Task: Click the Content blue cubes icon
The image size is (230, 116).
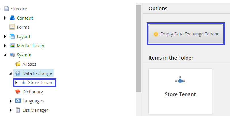Action: click(12, 18)
